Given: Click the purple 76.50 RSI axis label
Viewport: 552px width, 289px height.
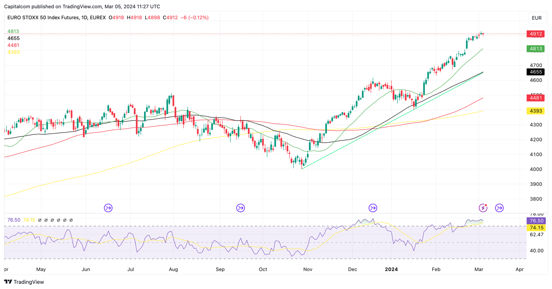Looking at the screenshot, I should [536, 221].
